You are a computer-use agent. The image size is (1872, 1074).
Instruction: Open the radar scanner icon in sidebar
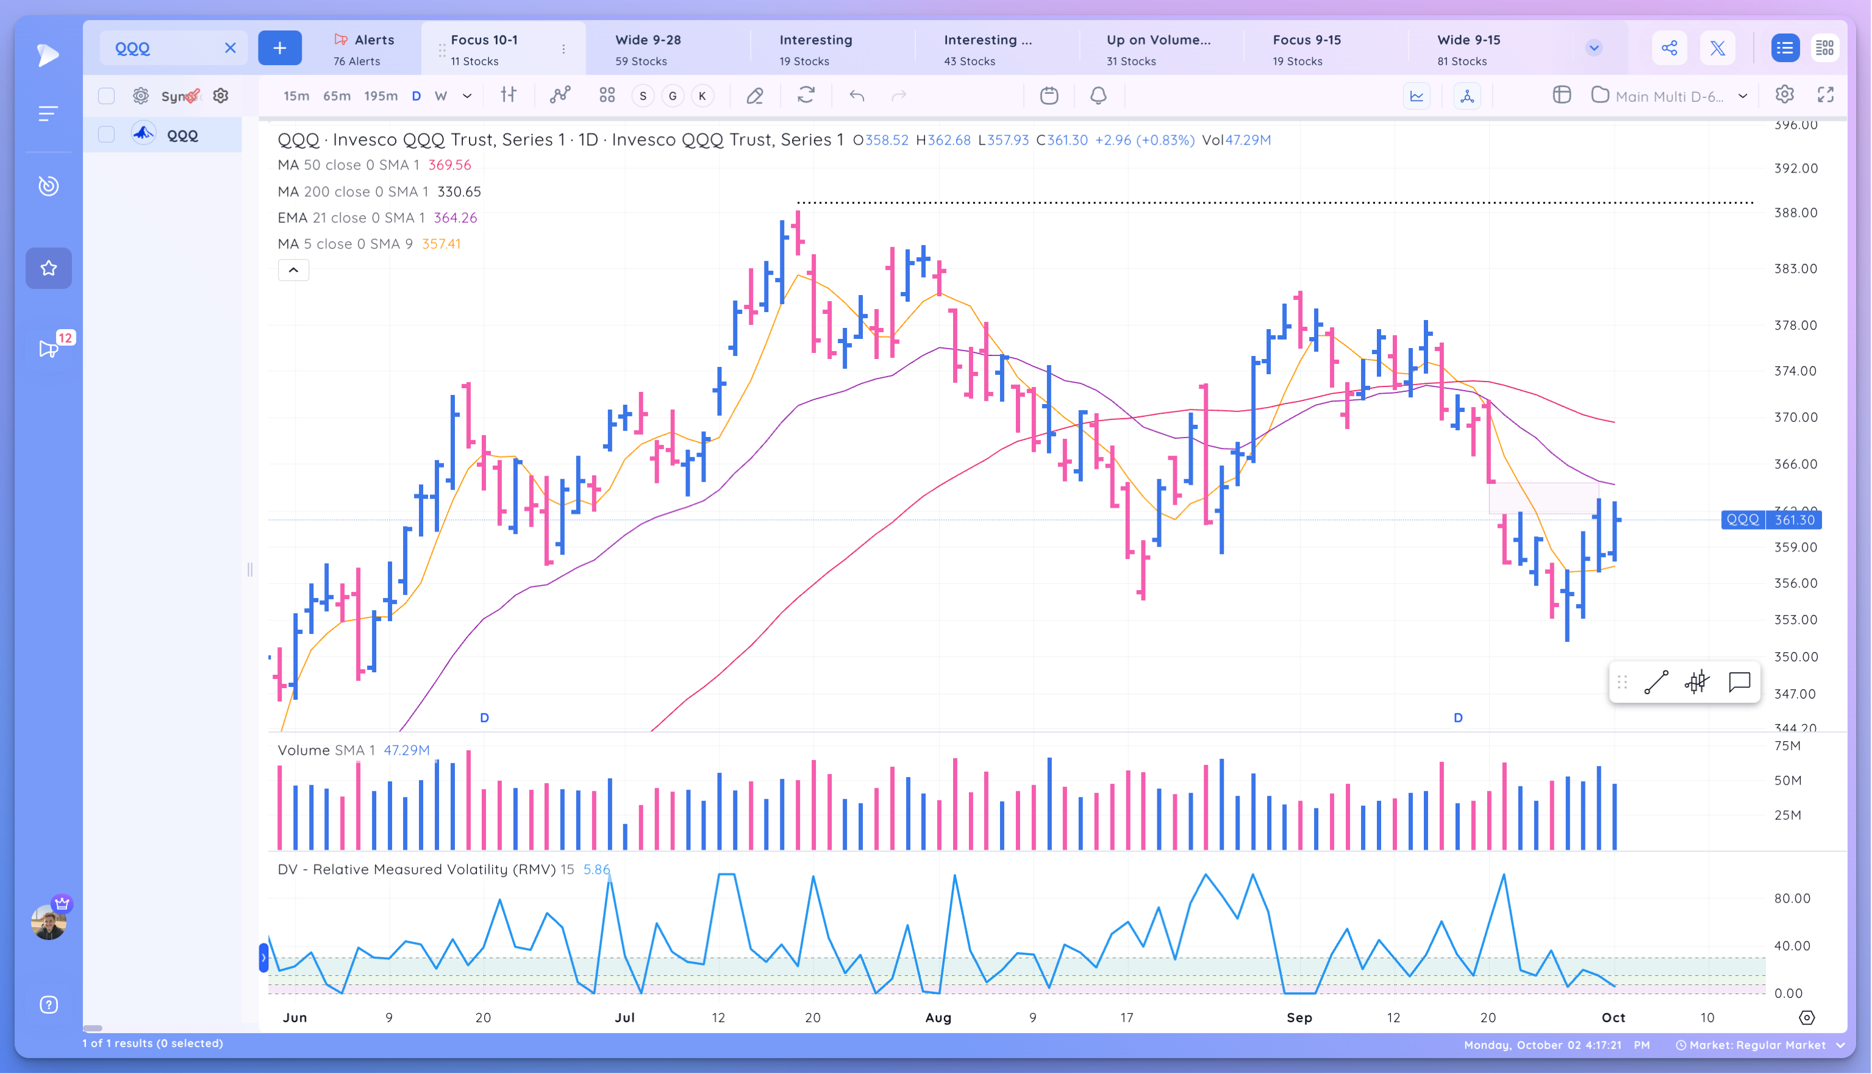(x=48, y=186)
